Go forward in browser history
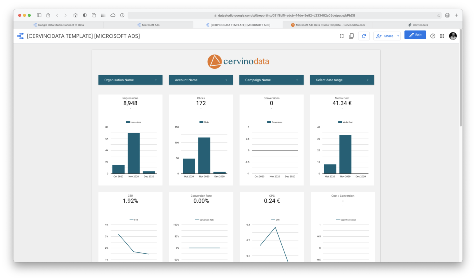476x280 pixels. (65, 15)
